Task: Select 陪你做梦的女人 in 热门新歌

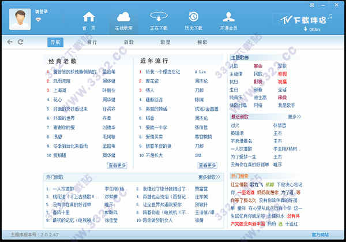Action: click(157, 221)
